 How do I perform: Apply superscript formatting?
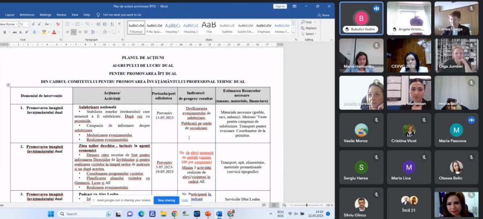(27, 32)
